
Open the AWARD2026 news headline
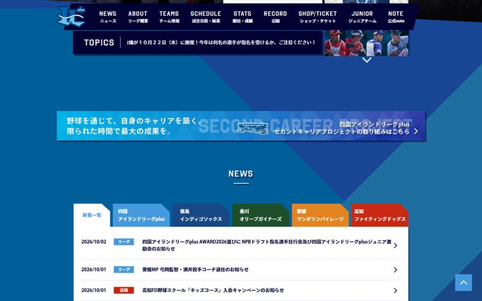click(x=266, y=245)
